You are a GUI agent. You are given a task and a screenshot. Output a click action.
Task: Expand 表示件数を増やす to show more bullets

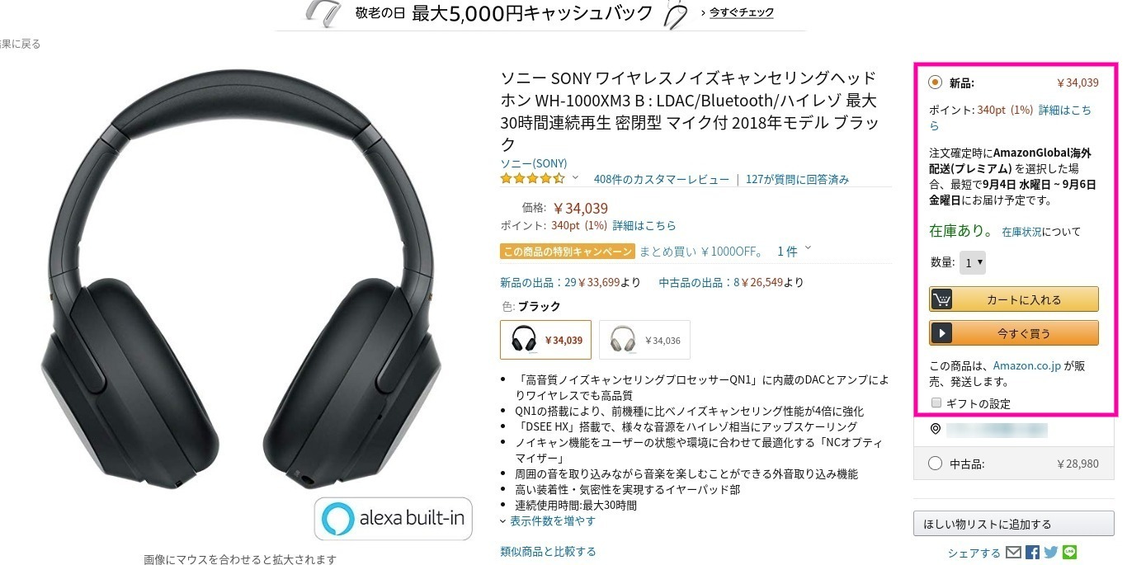click(547, 521)
